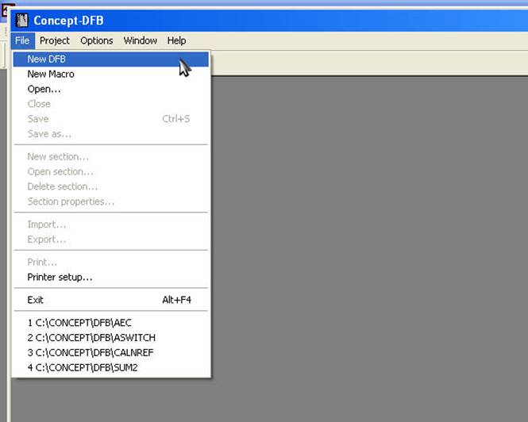Open recent file C:\CONCEPT\DFB\SUM2
Screen dimensions: 528x422
(111, 367)
